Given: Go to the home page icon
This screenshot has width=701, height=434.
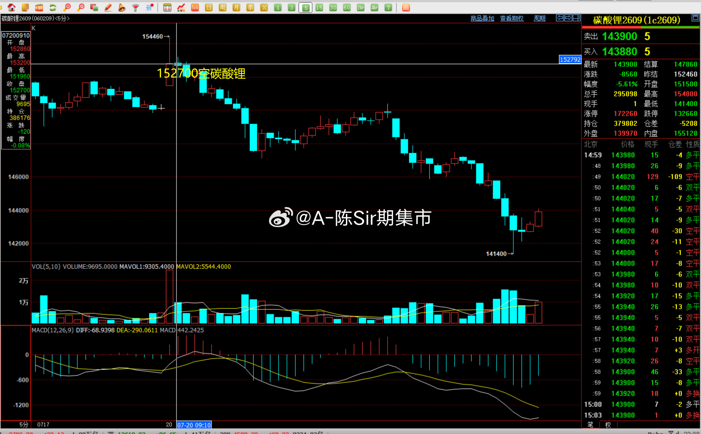Looking at the screenshot, I should tap(12, 7).
